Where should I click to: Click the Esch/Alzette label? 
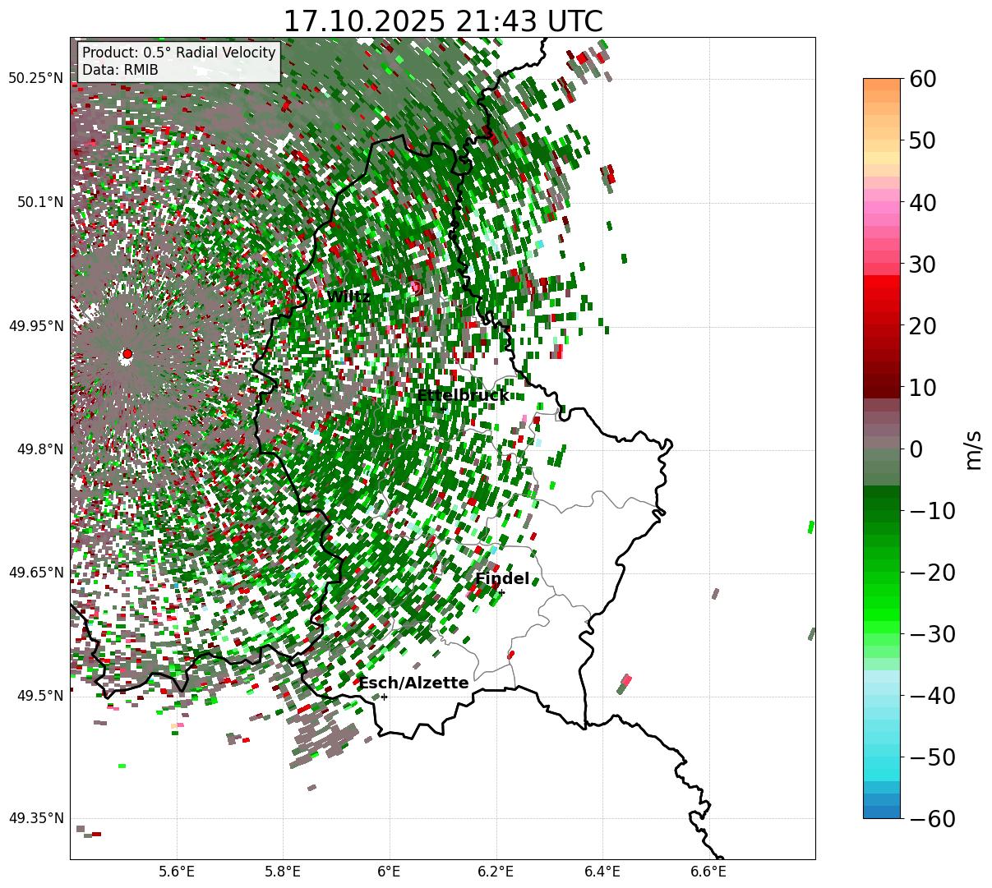click(x=413, y=683)
